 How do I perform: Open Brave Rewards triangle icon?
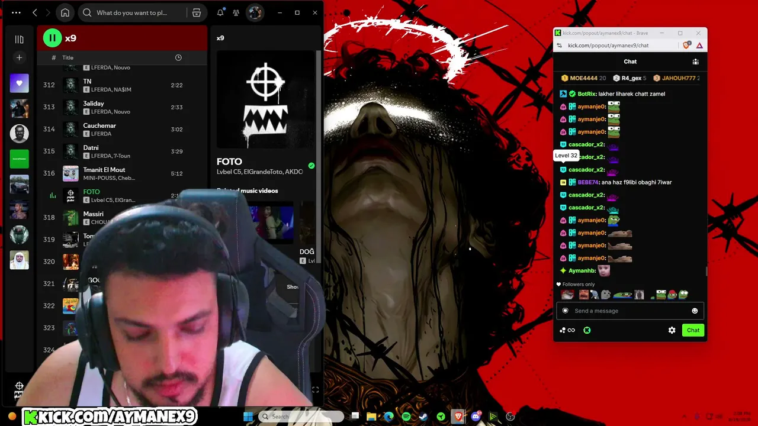click(x=699, y=46)
